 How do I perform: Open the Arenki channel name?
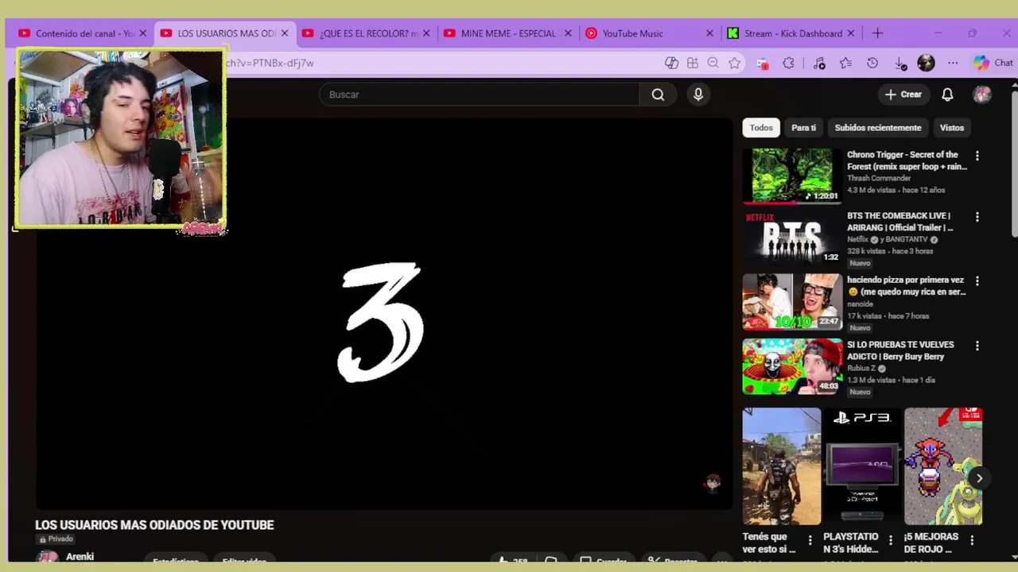pyautogui.click(x=80, y=556)
